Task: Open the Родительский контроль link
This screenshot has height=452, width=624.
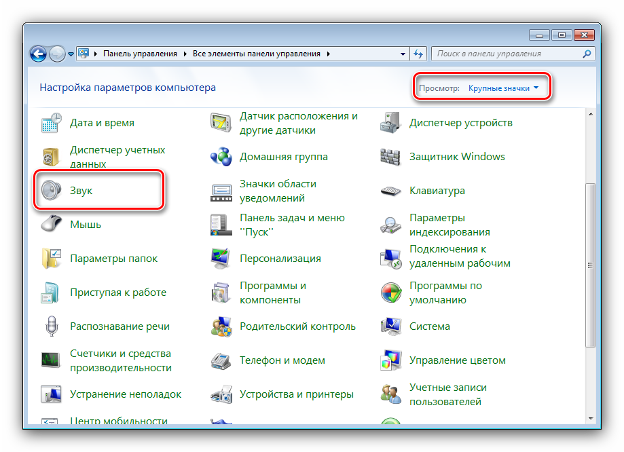Action: pos(297,326)
